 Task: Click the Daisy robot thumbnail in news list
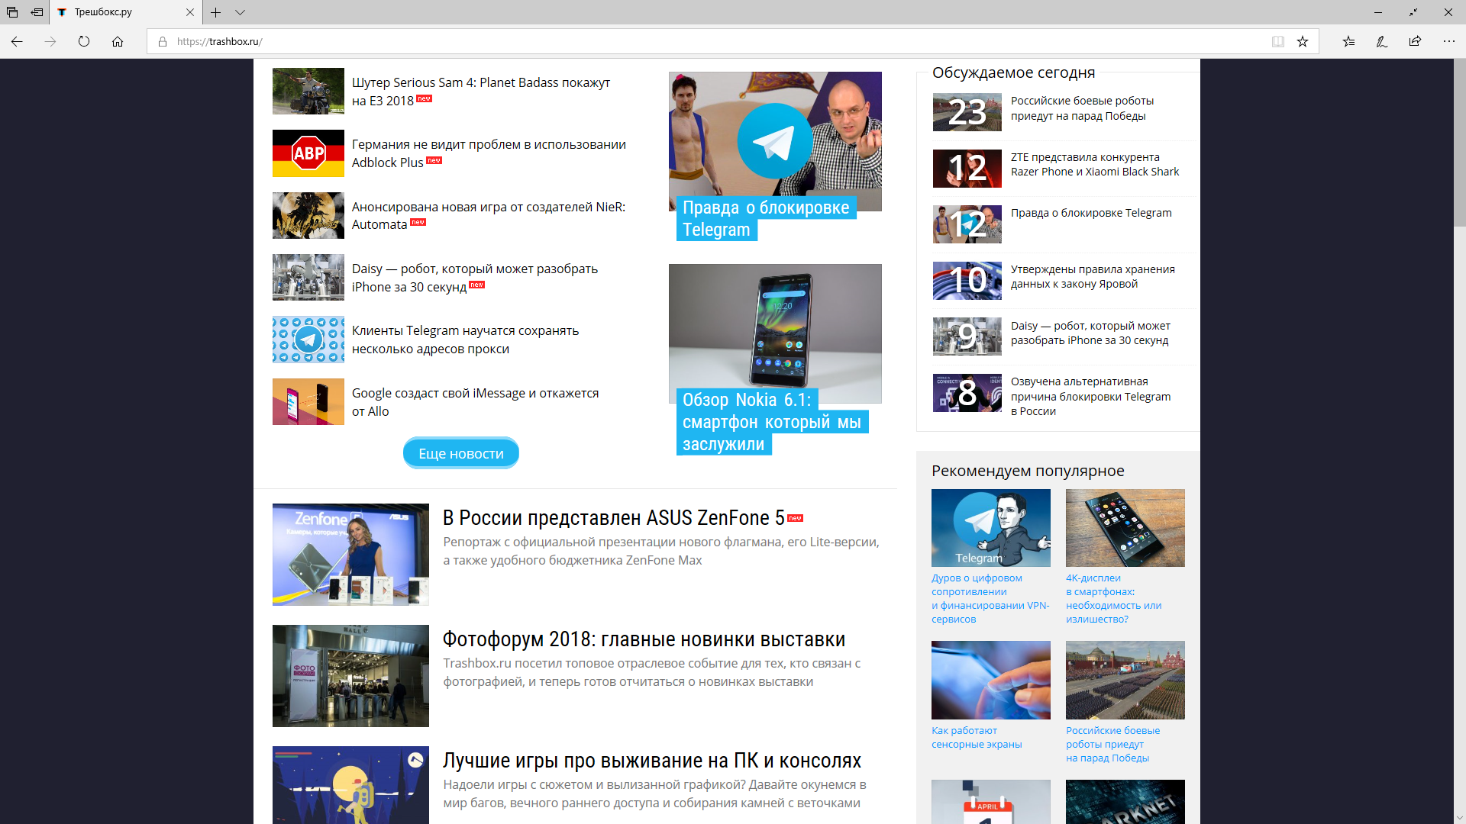pos(308,278)
